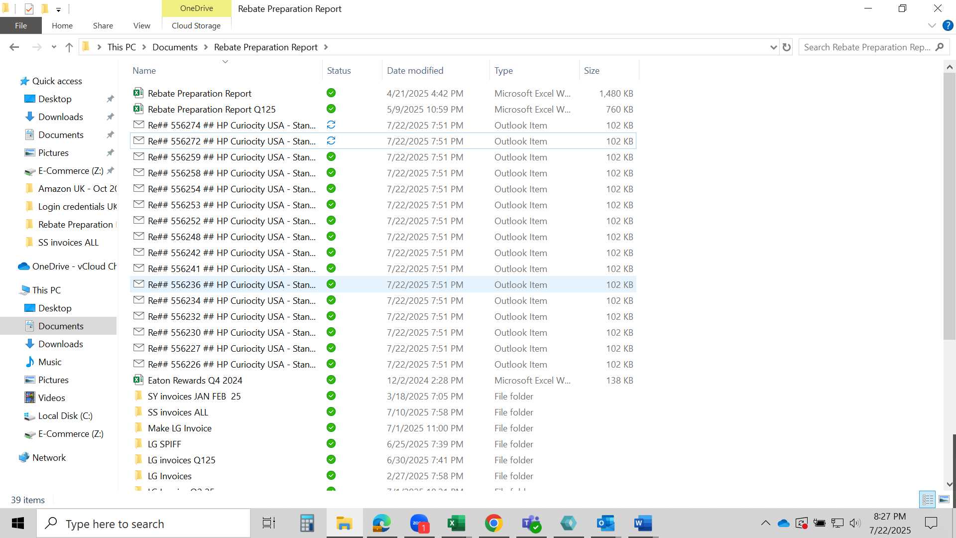Image resolution: width=956 pixels, height=538 pixels.
Task: Expand the chevron after 'Documents' breadcrumb
Action: (x=206, y=47)
